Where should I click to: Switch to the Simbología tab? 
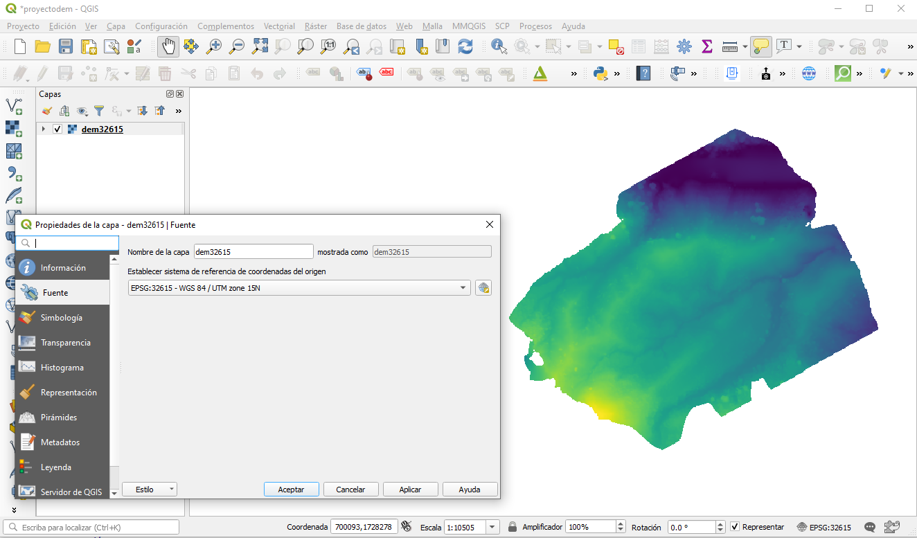(x=62, y=317)
